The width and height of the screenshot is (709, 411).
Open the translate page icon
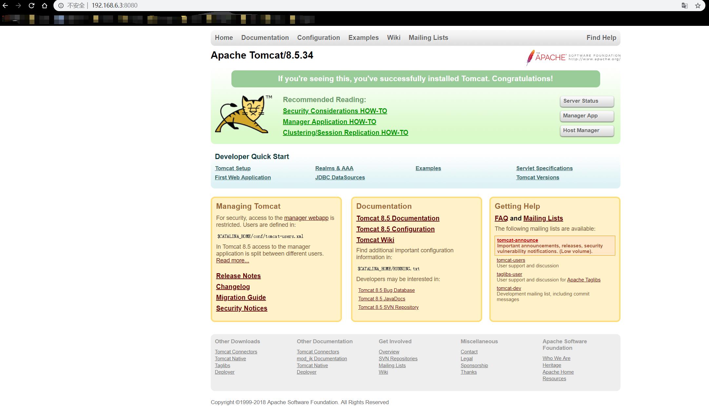[684, 6]
